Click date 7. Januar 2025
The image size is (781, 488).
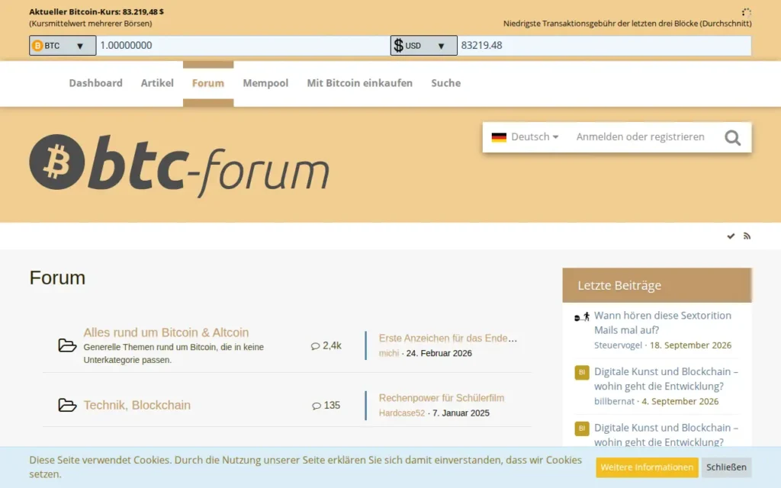click(461, 413)
